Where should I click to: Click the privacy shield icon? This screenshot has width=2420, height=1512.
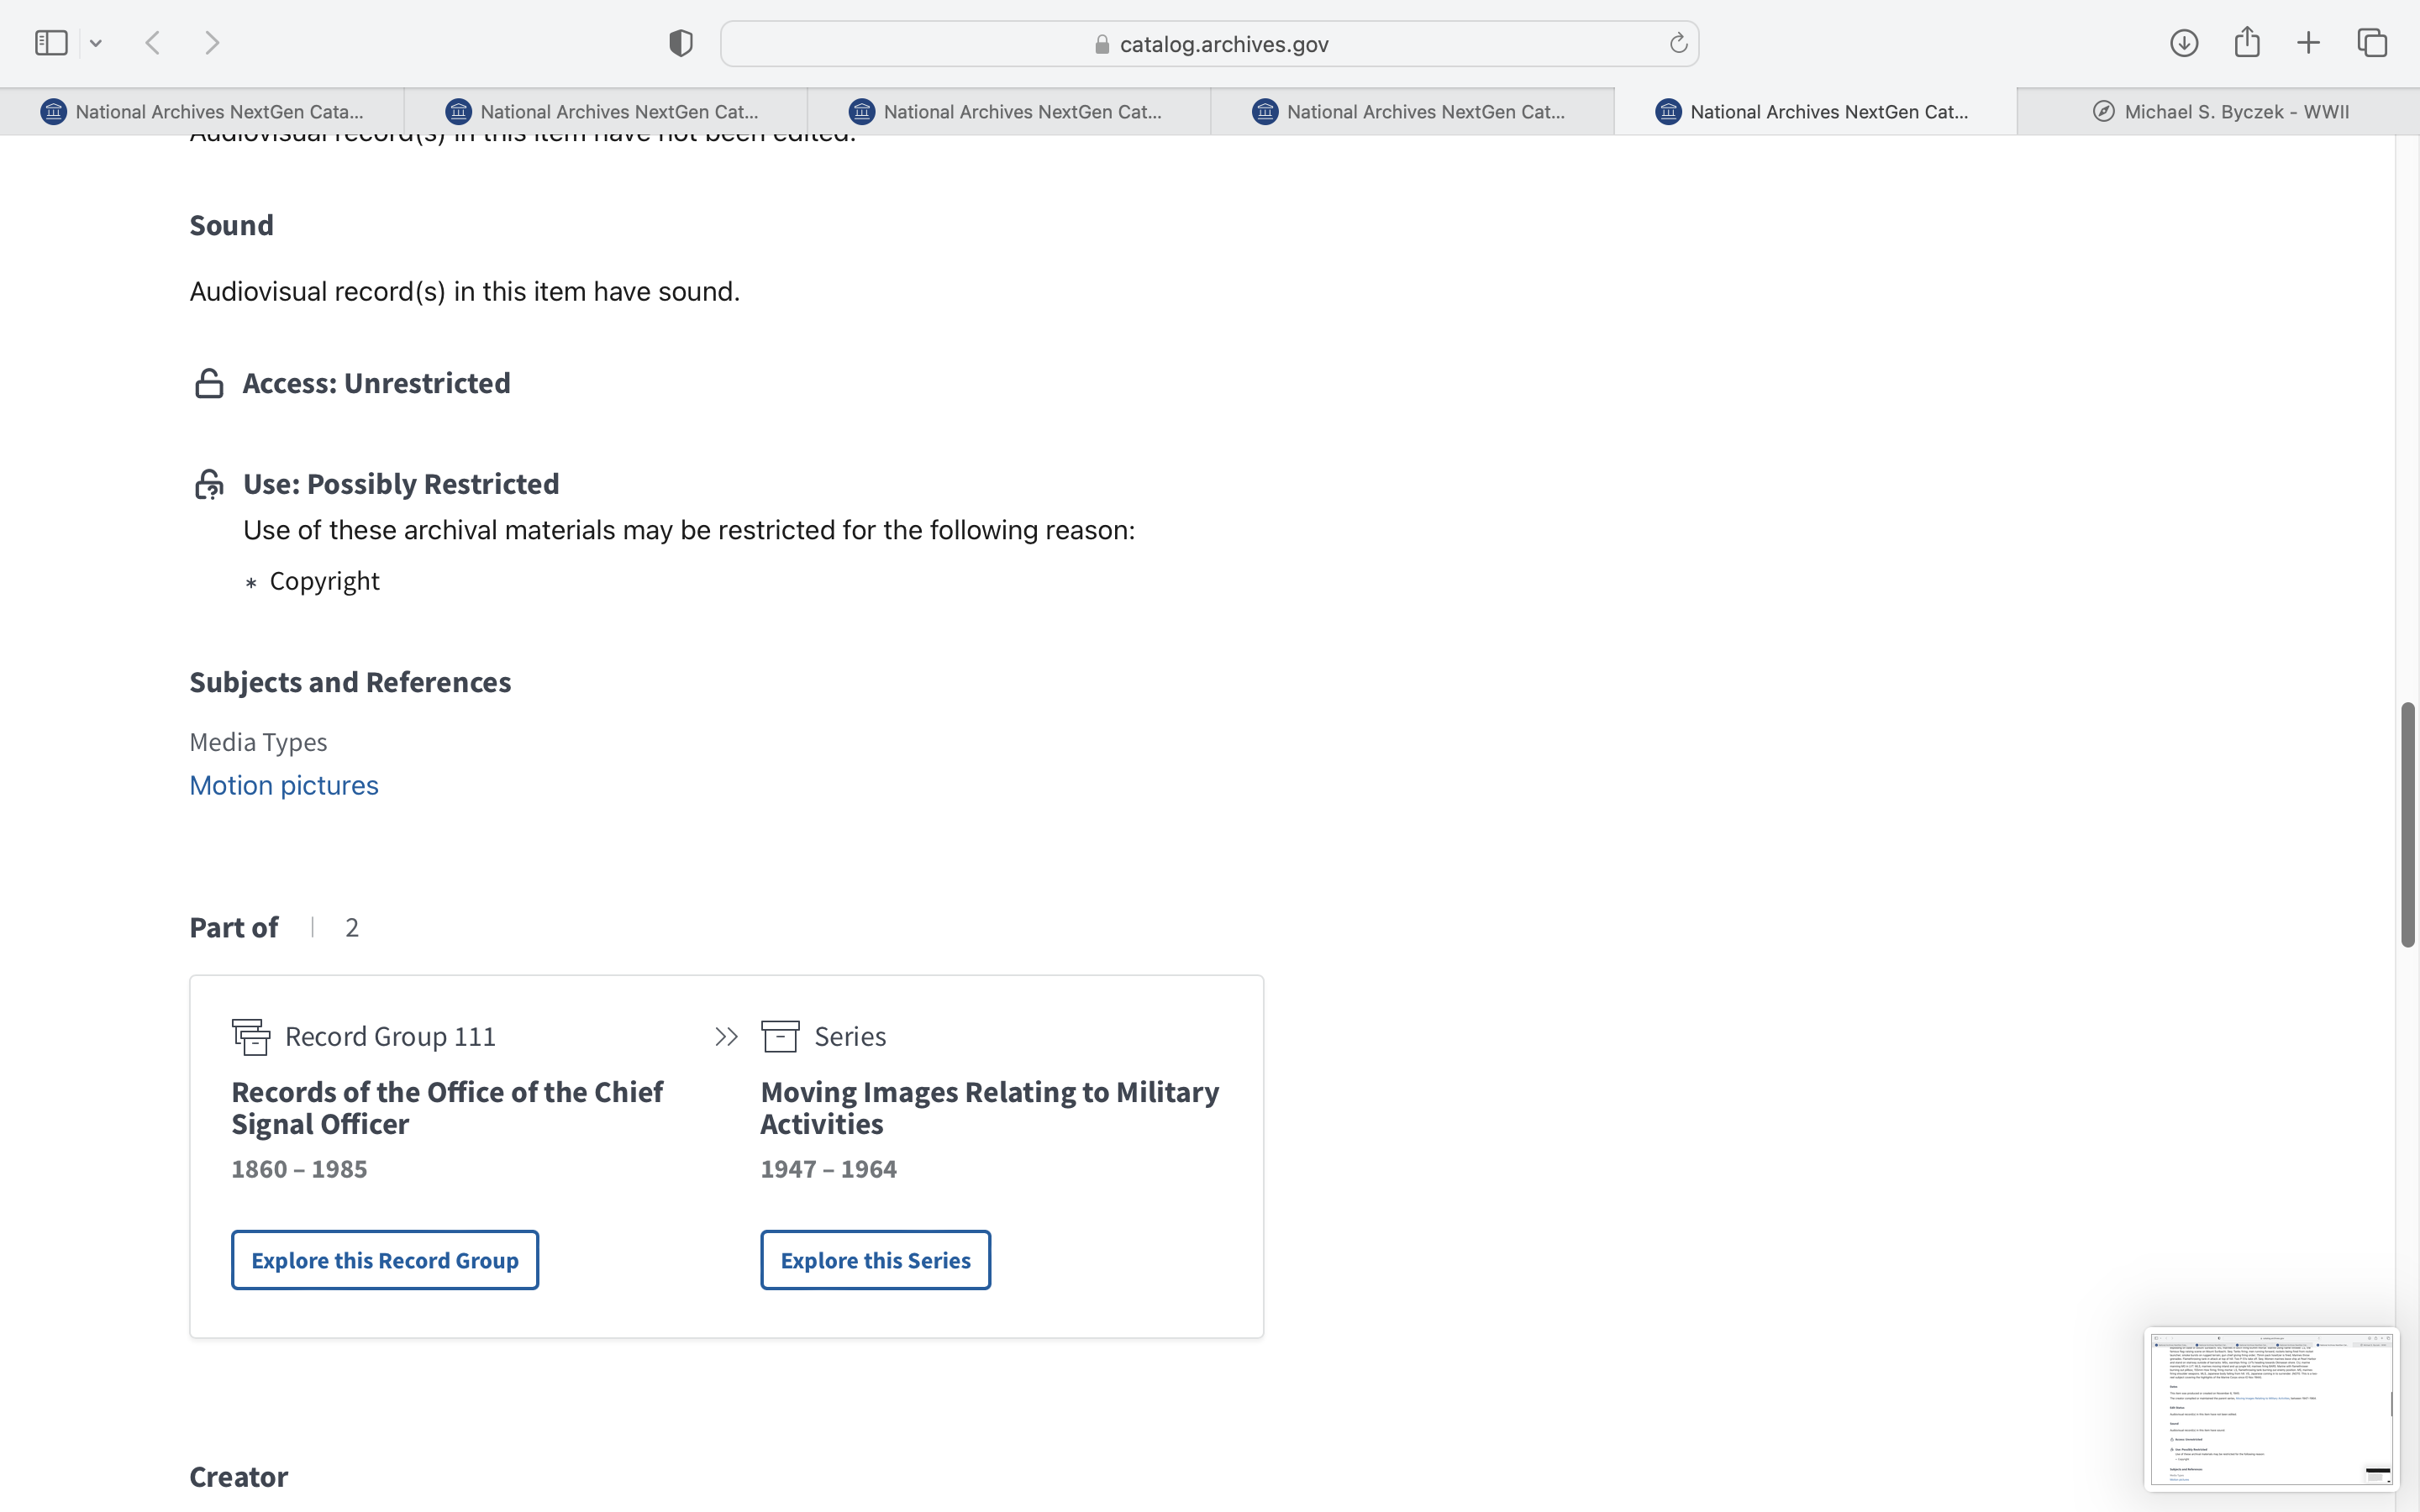coord(680,43)
